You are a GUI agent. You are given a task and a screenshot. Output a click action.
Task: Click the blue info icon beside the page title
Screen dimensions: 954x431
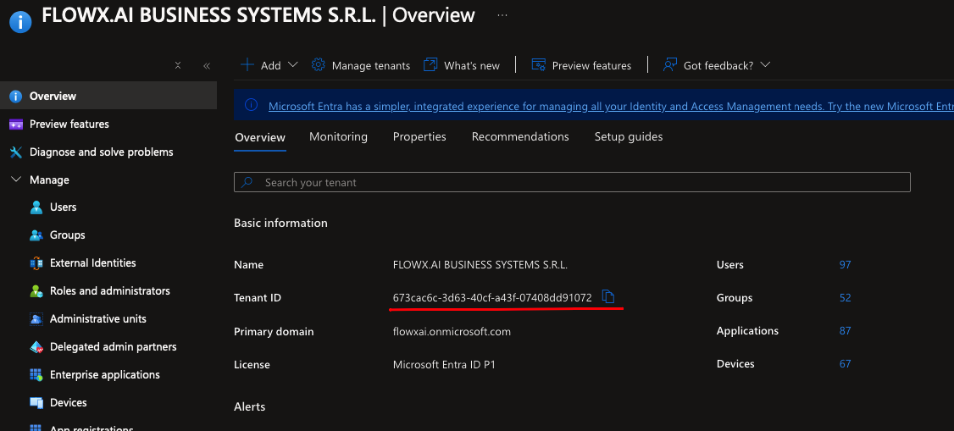(20, 23)
